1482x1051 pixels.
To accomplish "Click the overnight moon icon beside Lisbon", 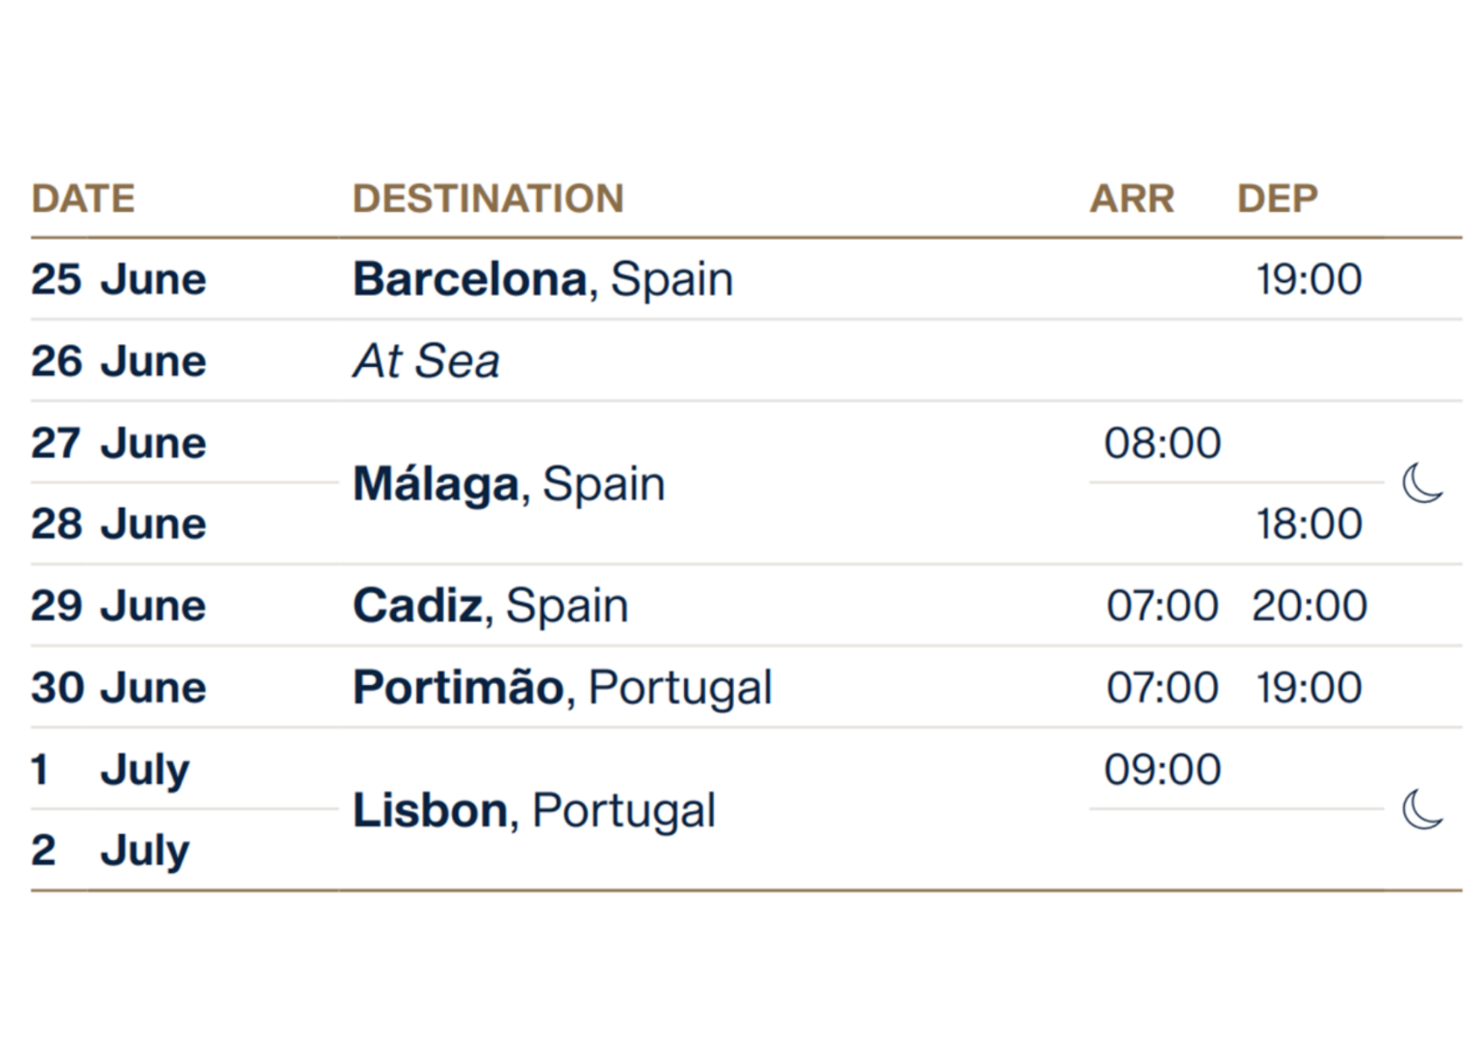I will click(1422, 808).
